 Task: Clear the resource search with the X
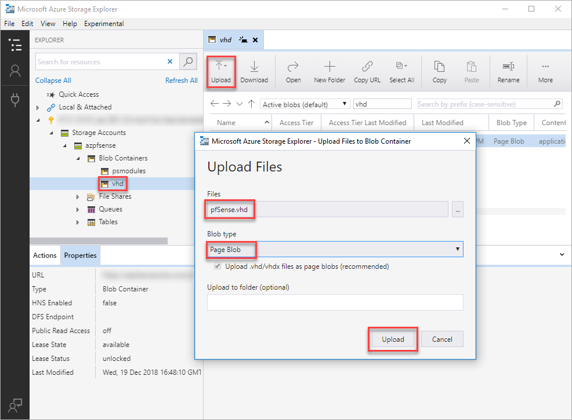click(170, 61)
